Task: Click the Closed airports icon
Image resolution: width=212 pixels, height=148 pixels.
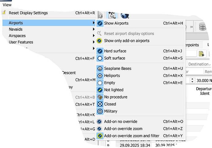Action: point(100,104)
